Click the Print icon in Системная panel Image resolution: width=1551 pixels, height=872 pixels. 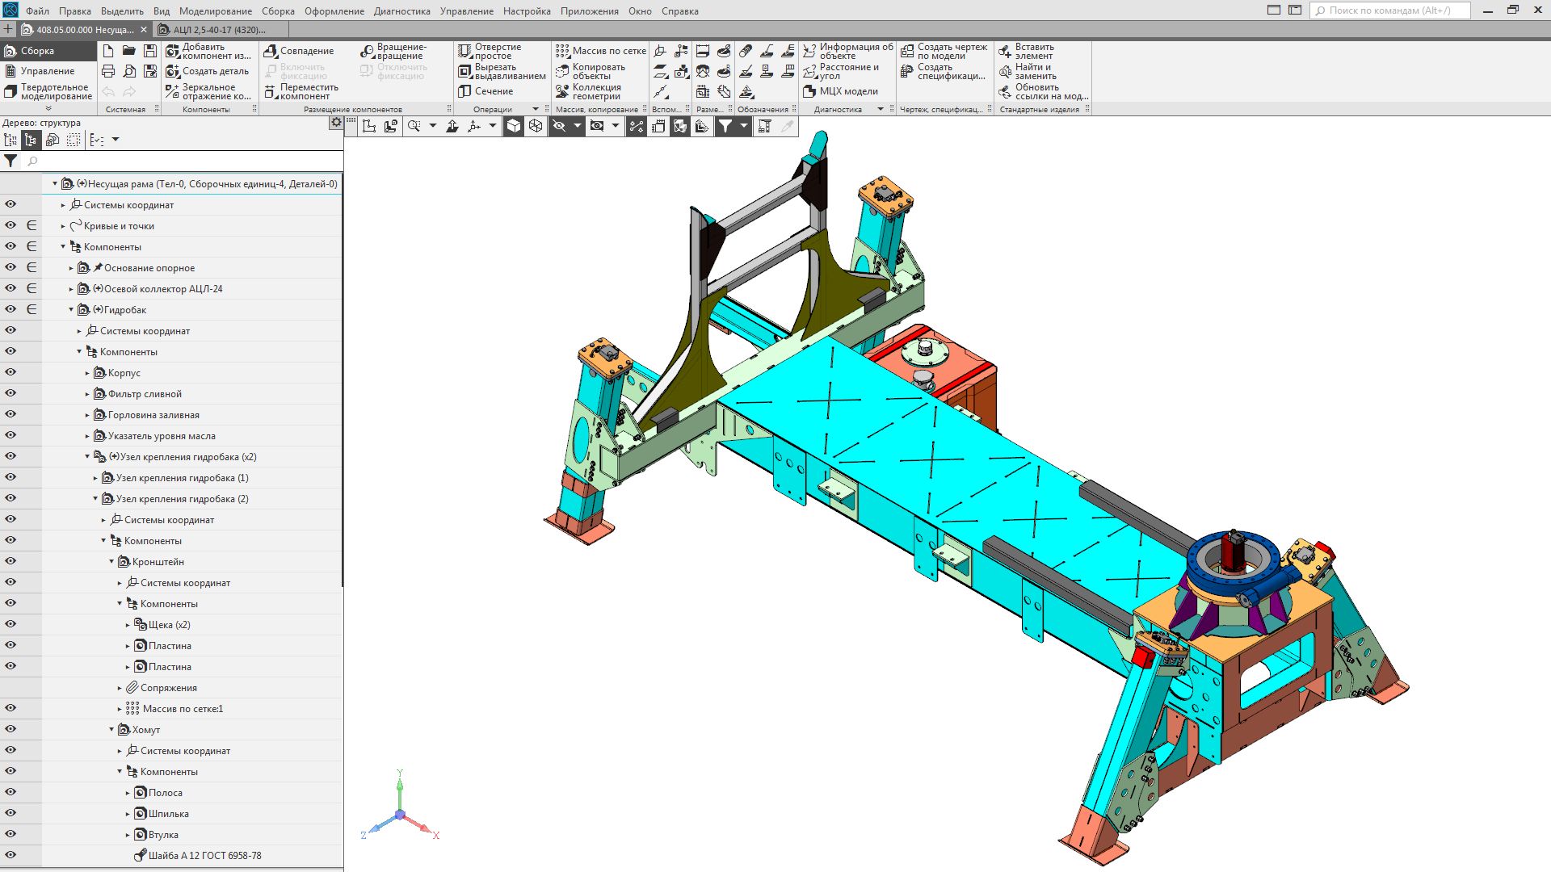[108, 71]
